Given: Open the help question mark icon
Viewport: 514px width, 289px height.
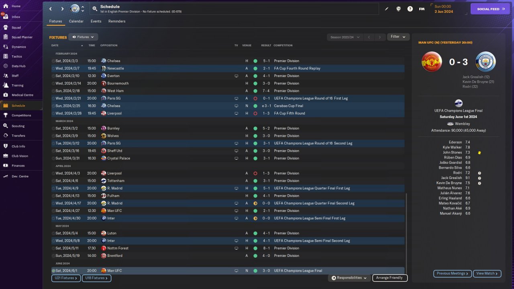Looking at the screenshot, I should pos(410,9).
